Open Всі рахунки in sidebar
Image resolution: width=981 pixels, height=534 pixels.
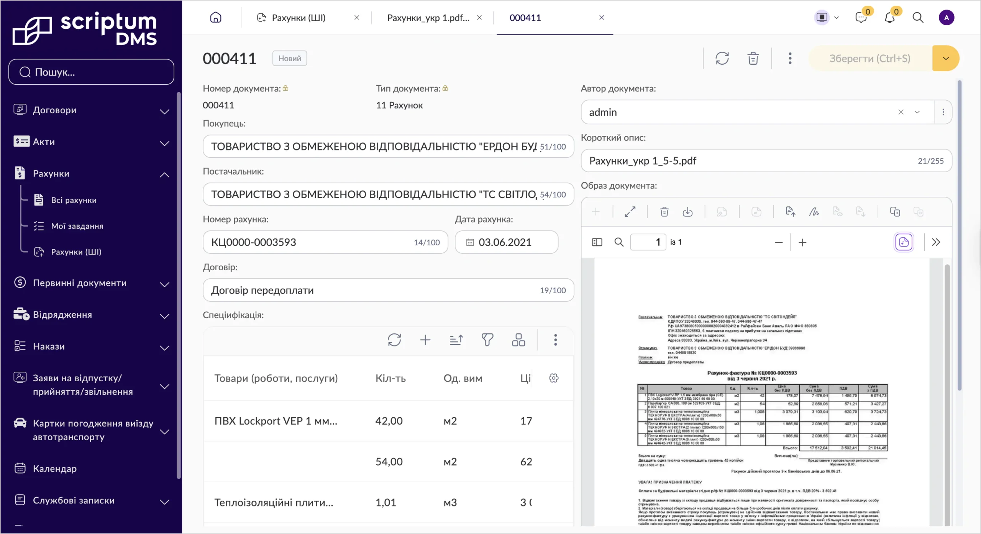coord(74,200)
